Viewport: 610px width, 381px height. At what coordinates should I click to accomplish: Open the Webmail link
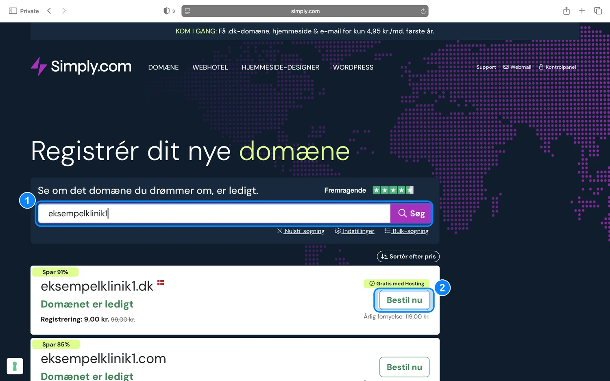click(x=517, y=67)
